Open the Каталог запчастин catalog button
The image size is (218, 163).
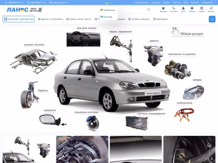pos(19,19)
